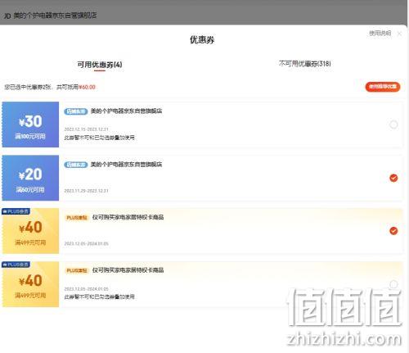409x353 pixels.
Task: Select the ¥30 coupon radio button
Action: (393, 124)
